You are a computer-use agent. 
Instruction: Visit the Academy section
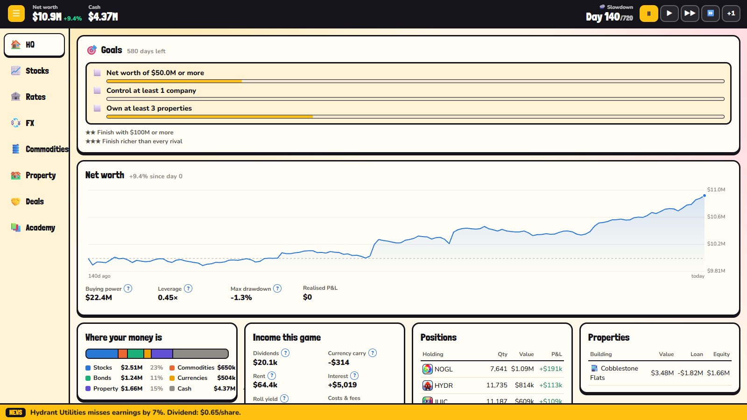pos(34,228)
